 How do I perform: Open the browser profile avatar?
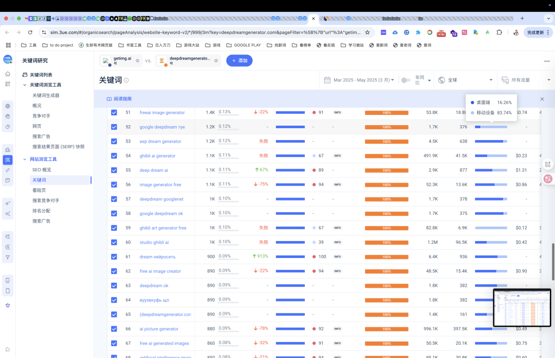tap(516, 32)
